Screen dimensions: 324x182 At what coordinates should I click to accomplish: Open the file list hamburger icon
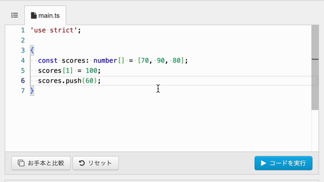tap(15, 15)
